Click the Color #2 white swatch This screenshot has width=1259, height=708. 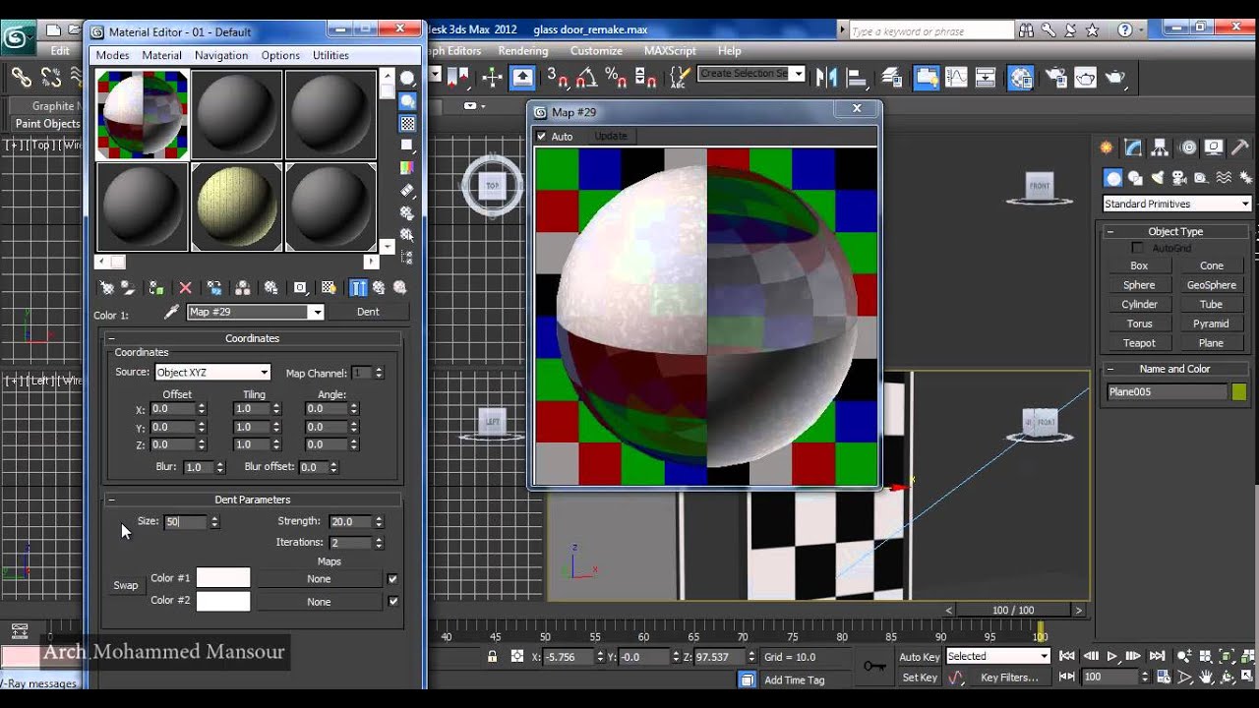223,601
